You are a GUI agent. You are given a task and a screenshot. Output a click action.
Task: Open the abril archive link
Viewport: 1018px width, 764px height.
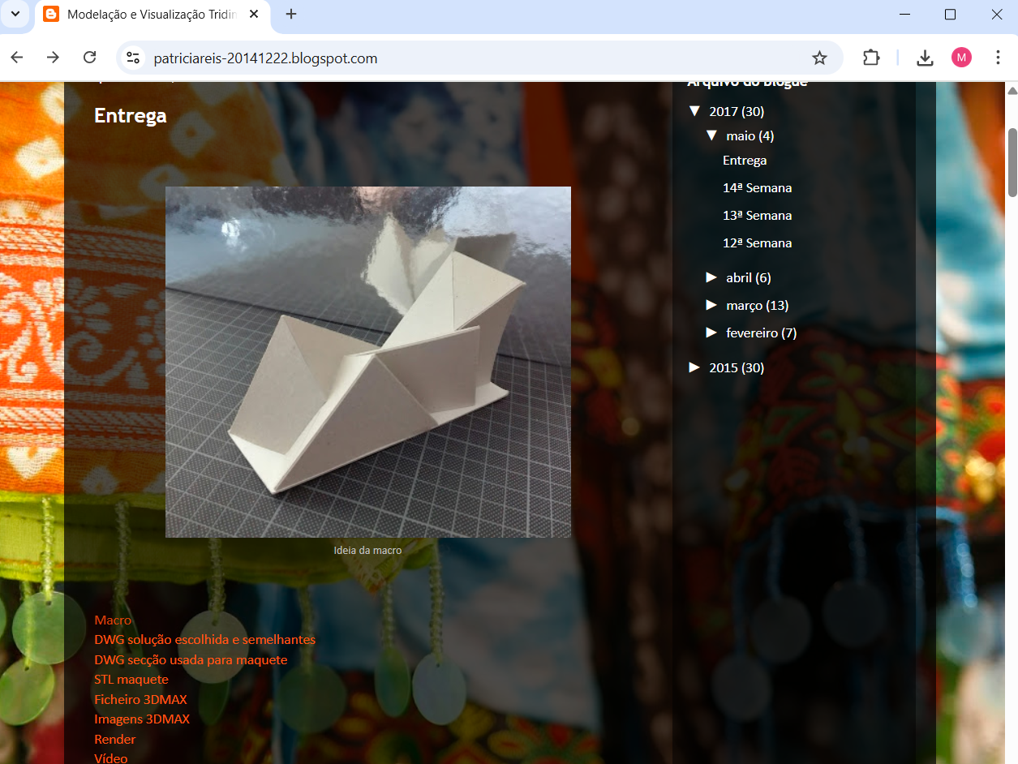tap(739, 278)
